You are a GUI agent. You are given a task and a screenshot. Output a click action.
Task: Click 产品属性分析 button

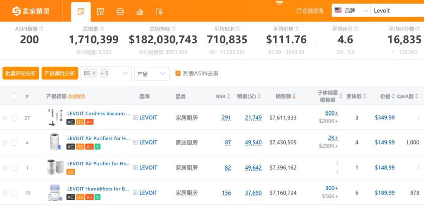click(x=60, y=73)
